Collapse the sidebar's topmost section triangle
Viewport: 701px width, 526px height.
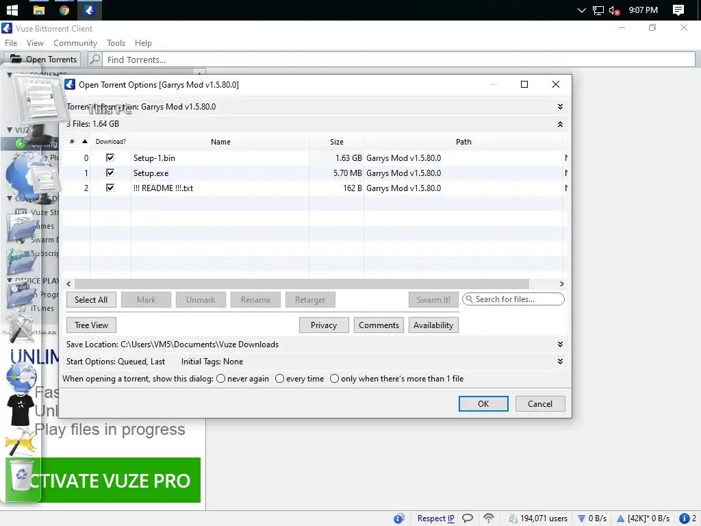tap(10, 75)
